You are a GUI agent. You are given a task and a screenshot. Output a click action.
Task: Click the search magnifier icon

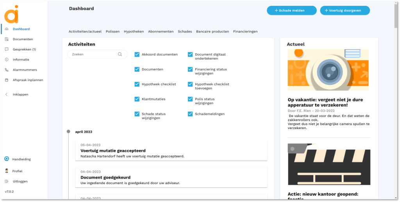pos(120,54)
